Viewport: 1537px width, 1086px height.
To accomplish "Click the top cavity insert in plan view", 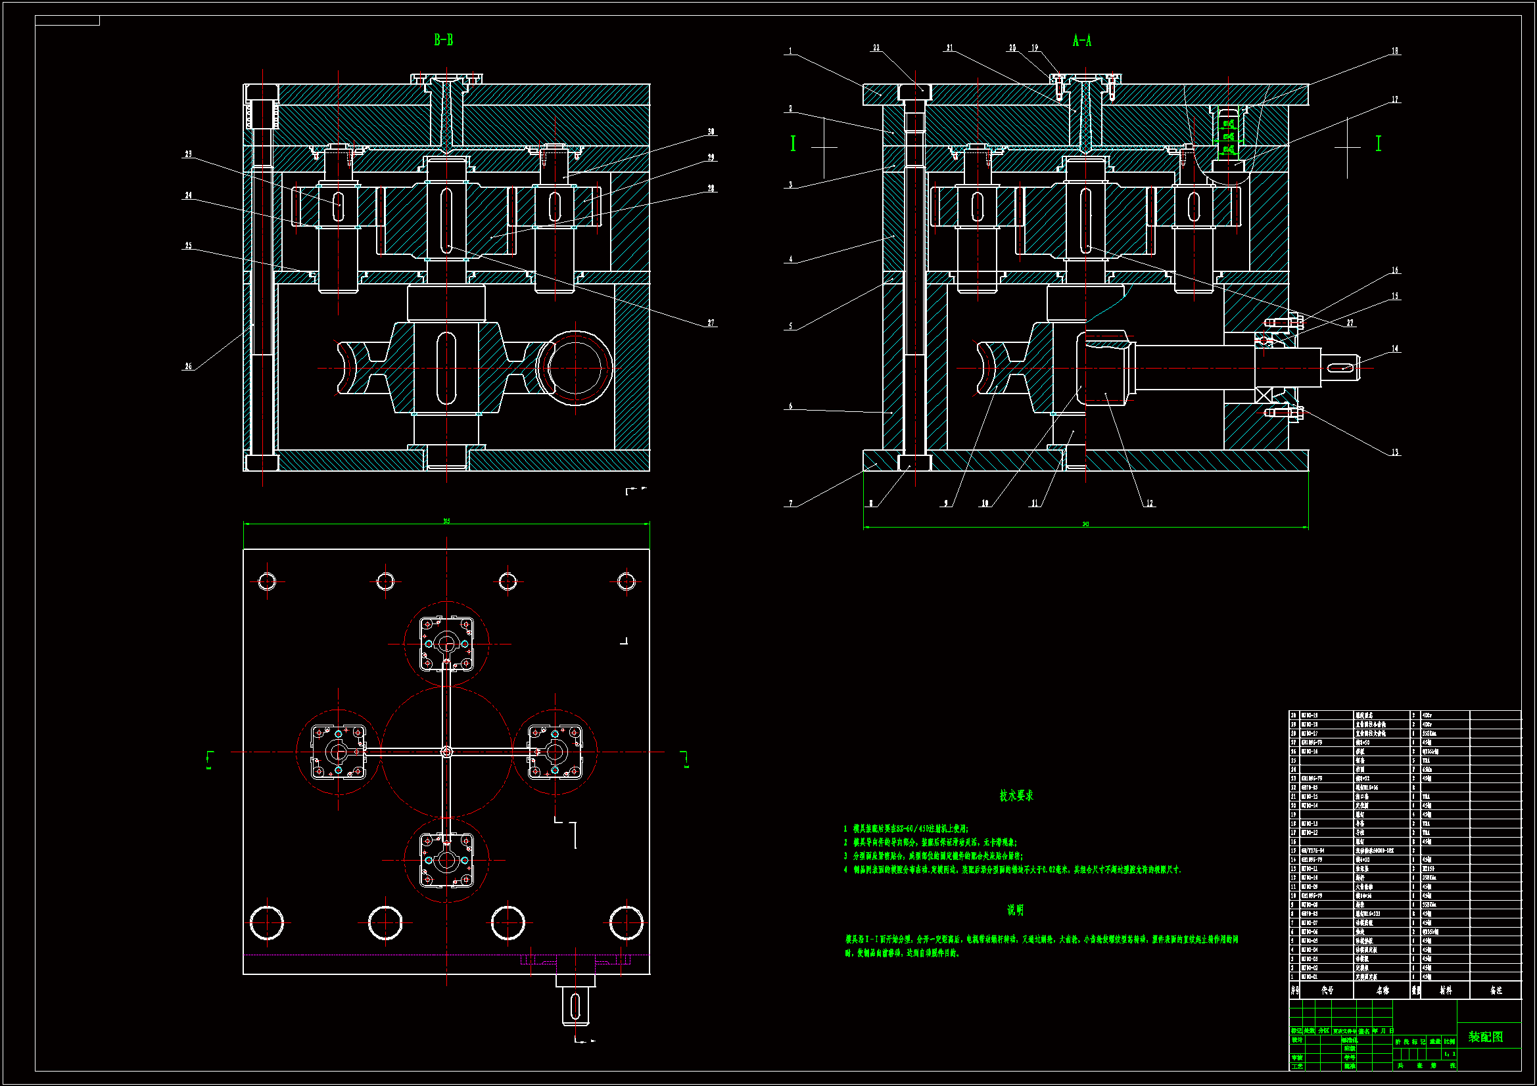I will tap(446, 644).
